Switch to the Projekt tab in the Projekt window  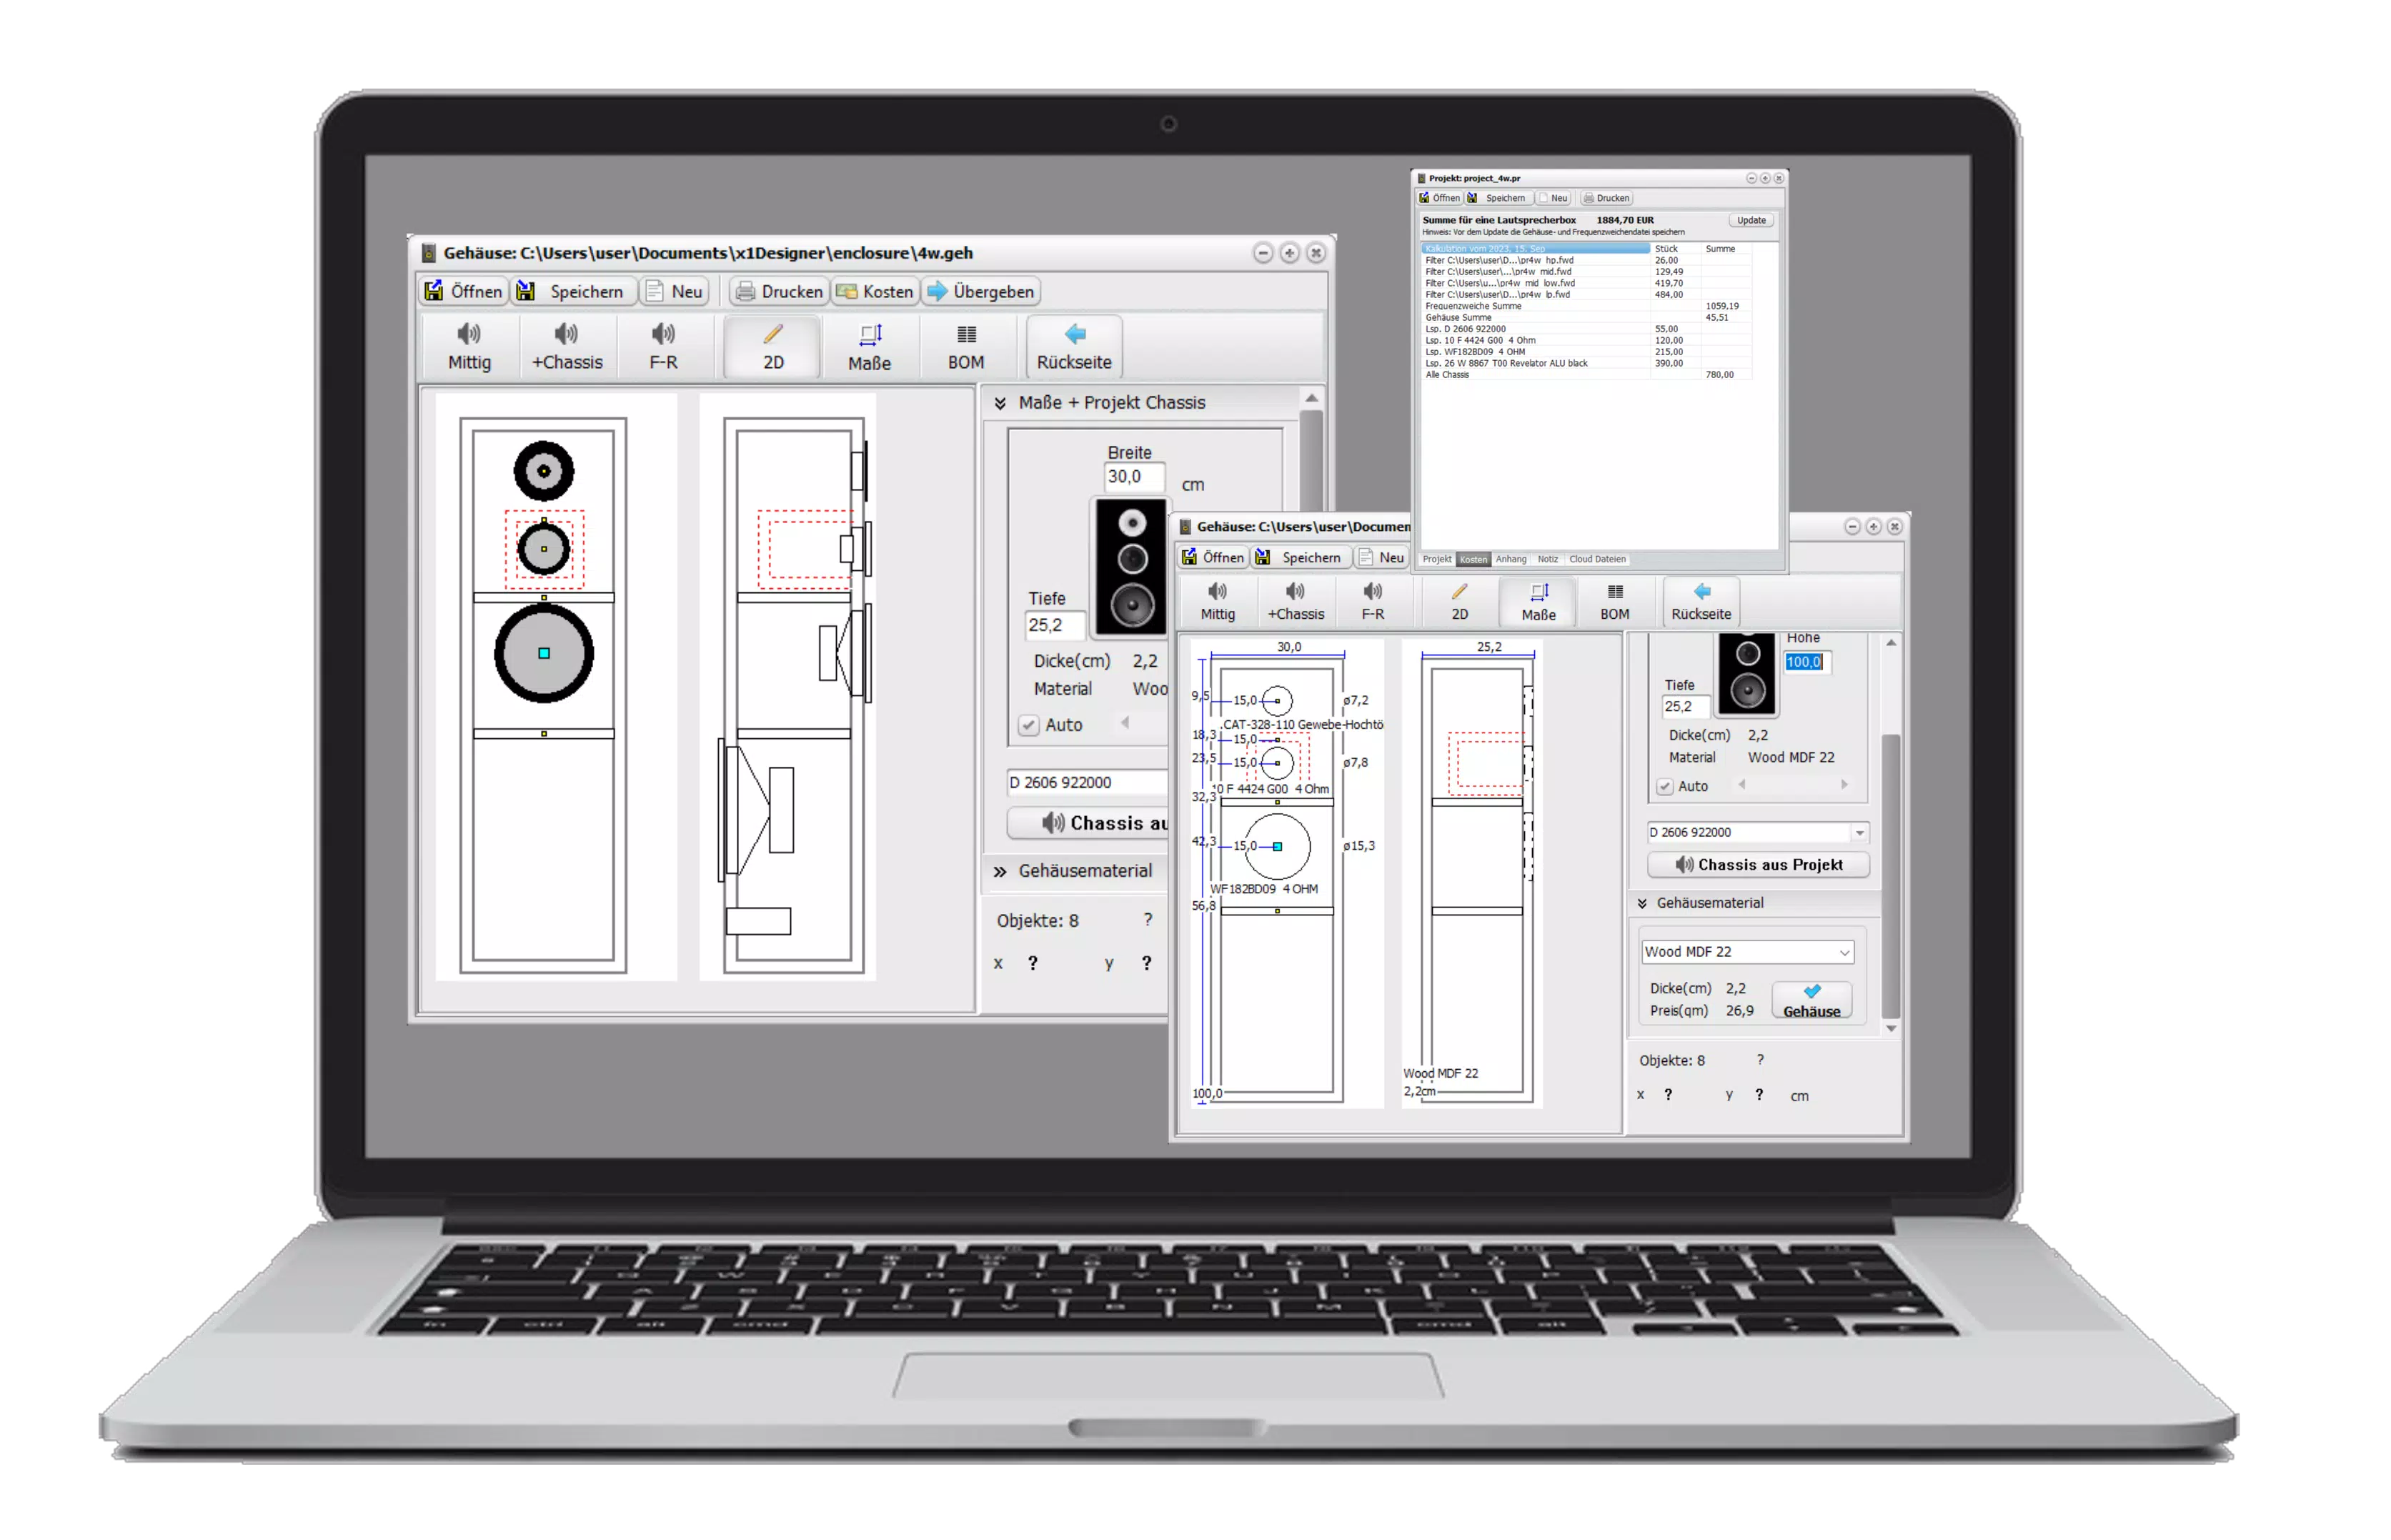[x=1436, y=559]
